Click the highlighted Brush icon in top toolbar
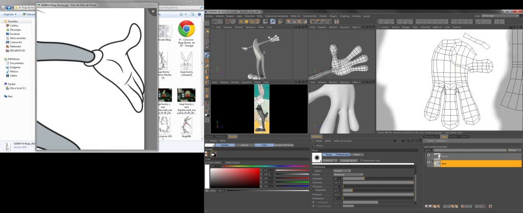This screenshot has width=523, height=213. (x=273, y=21)
